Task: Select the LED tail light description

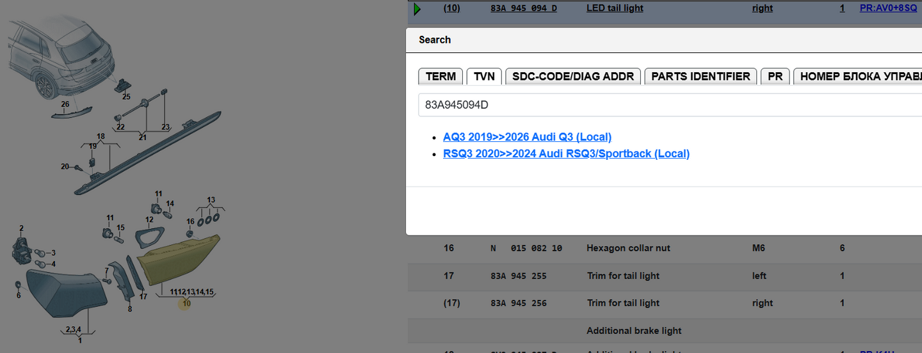Action: [615, 8]
